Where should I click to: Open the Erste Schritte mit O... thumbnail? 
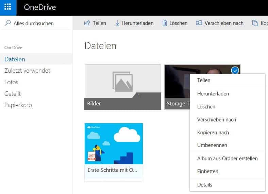tap(114, 144)
